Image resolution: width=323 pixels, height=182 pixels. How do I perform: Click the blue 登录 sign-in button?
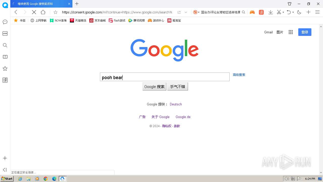pos(305,32)
